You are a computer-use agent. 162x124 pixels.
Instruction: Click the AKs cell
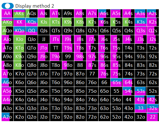[x=19, y=13]
